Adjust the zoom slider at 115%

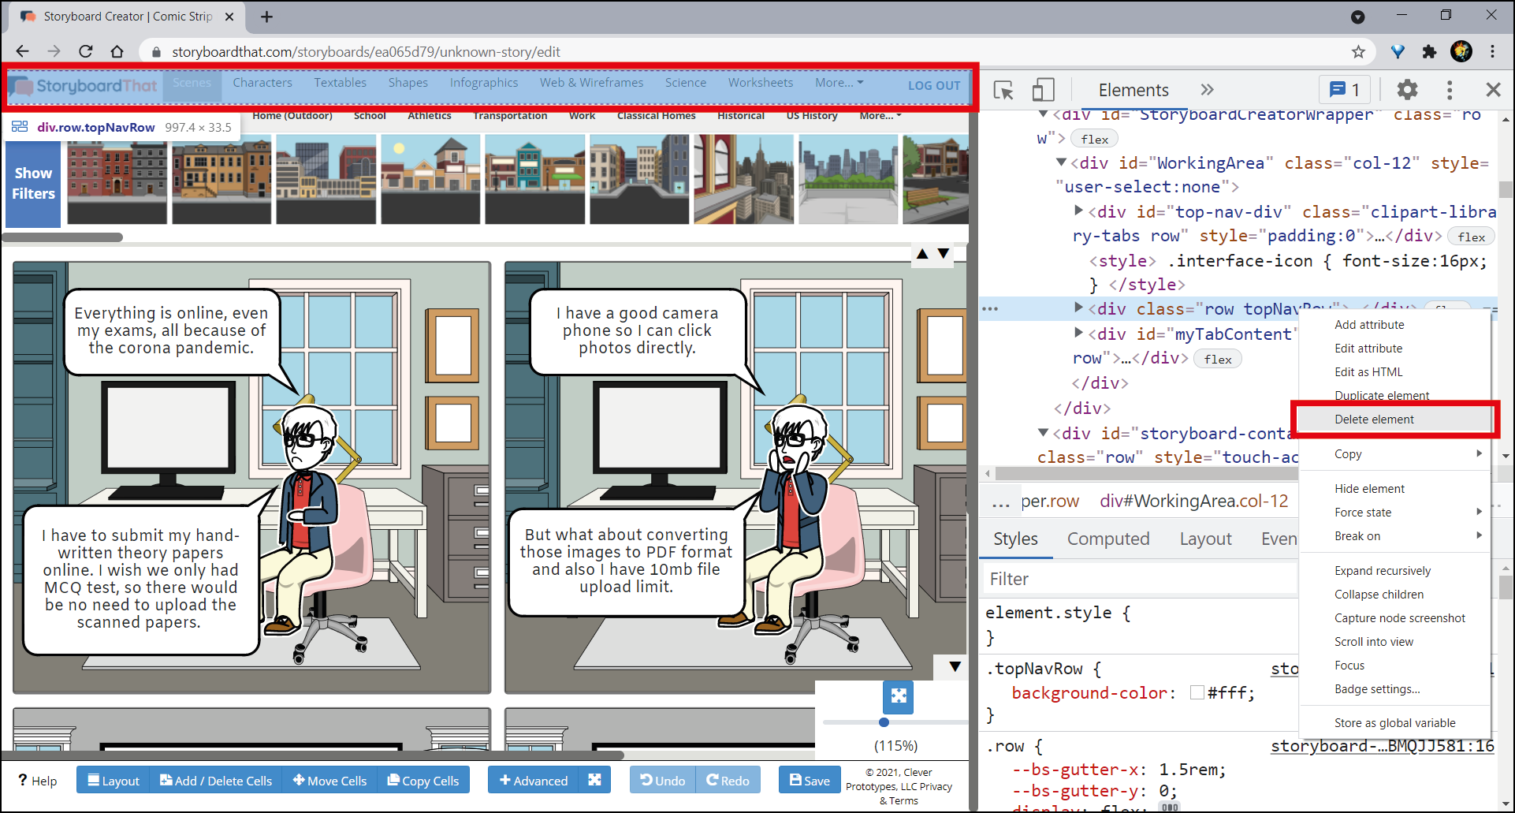(884, 722)
